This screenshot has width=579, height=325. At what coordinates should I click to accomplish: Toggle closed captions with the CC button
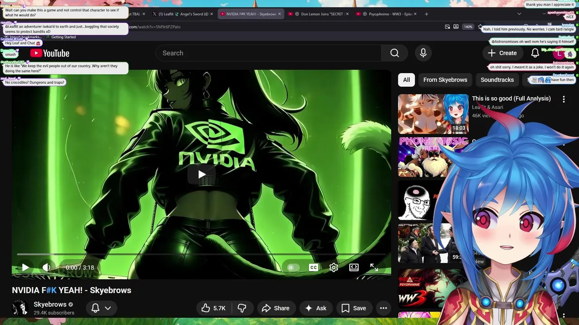(x=313, y=268)
